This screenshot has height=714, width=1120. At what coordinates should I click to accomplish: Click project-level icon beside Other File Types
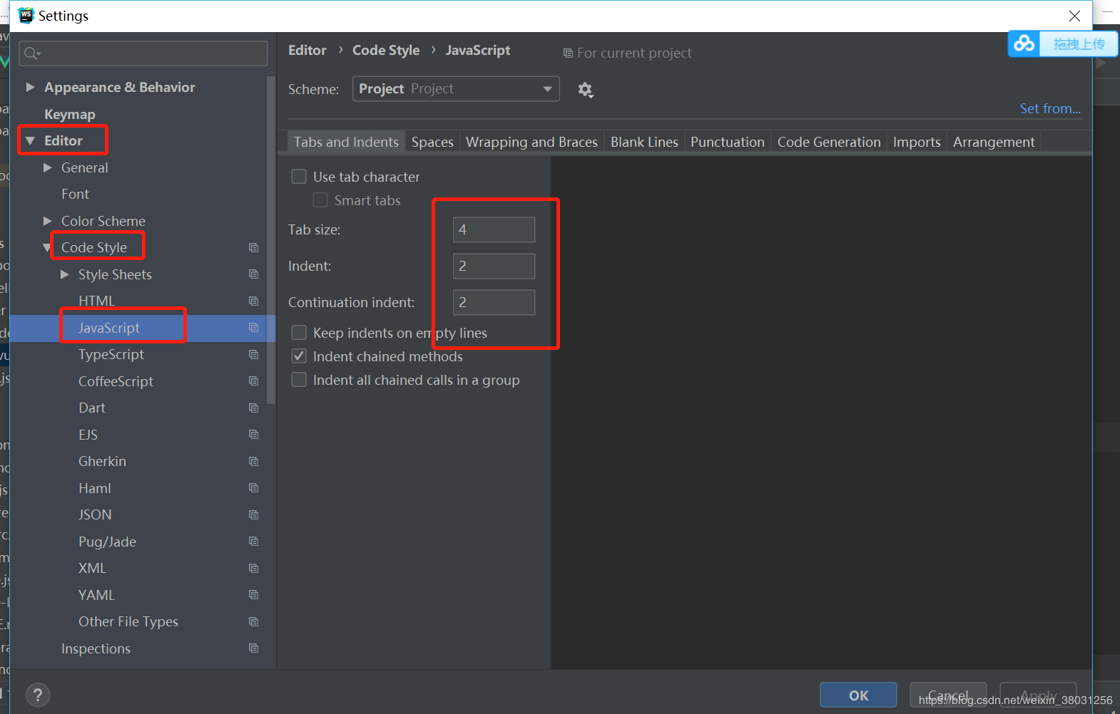[x=253, y=621]
